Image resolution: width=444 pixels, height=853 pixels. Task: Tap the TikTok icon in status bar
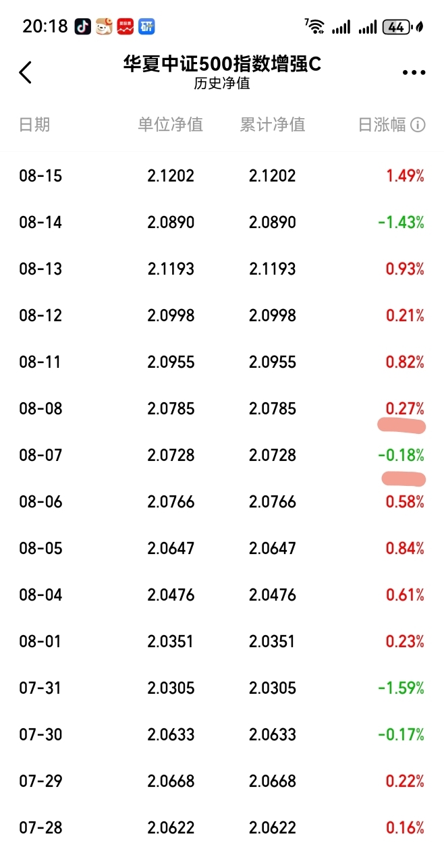coord(83,27)
